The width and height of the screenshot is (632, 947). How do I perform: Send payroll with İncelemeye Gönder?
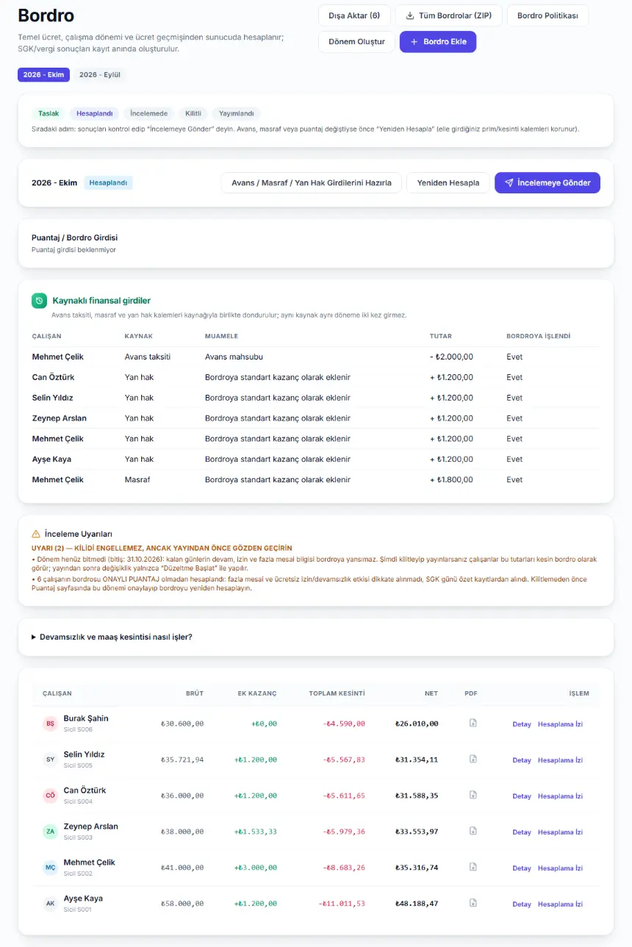pyautogui.click(x=547, y=183)
